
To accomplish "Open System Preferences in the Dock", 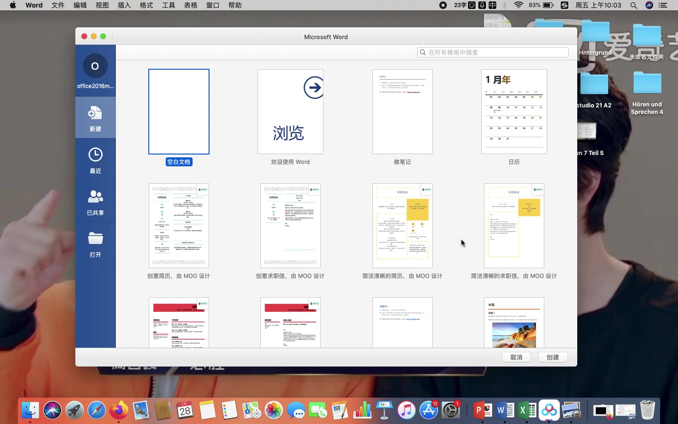I will click(x=451, y=410).
